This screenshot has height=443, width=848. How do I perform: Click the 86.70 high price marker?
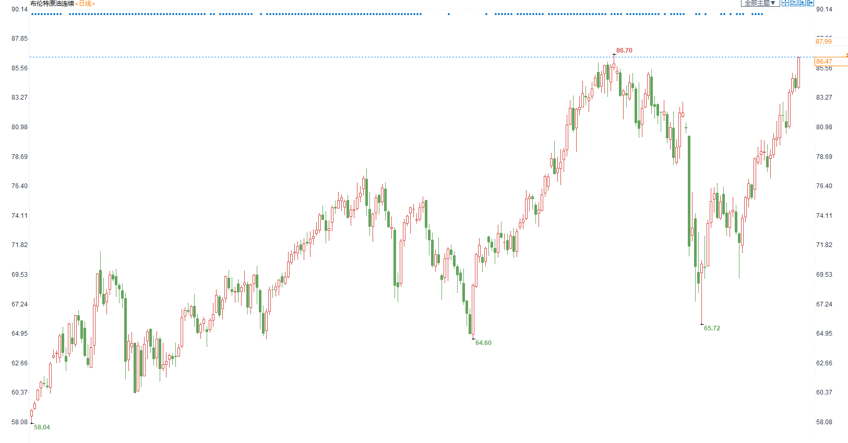coord(624,51)
